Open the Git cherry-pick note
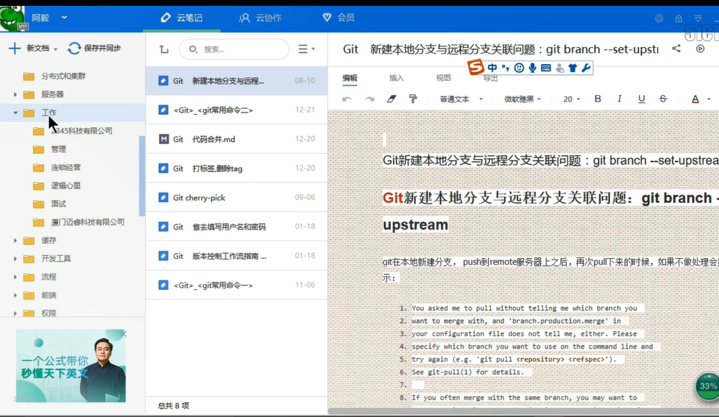The image size is (719, 417). click(236, 198)
